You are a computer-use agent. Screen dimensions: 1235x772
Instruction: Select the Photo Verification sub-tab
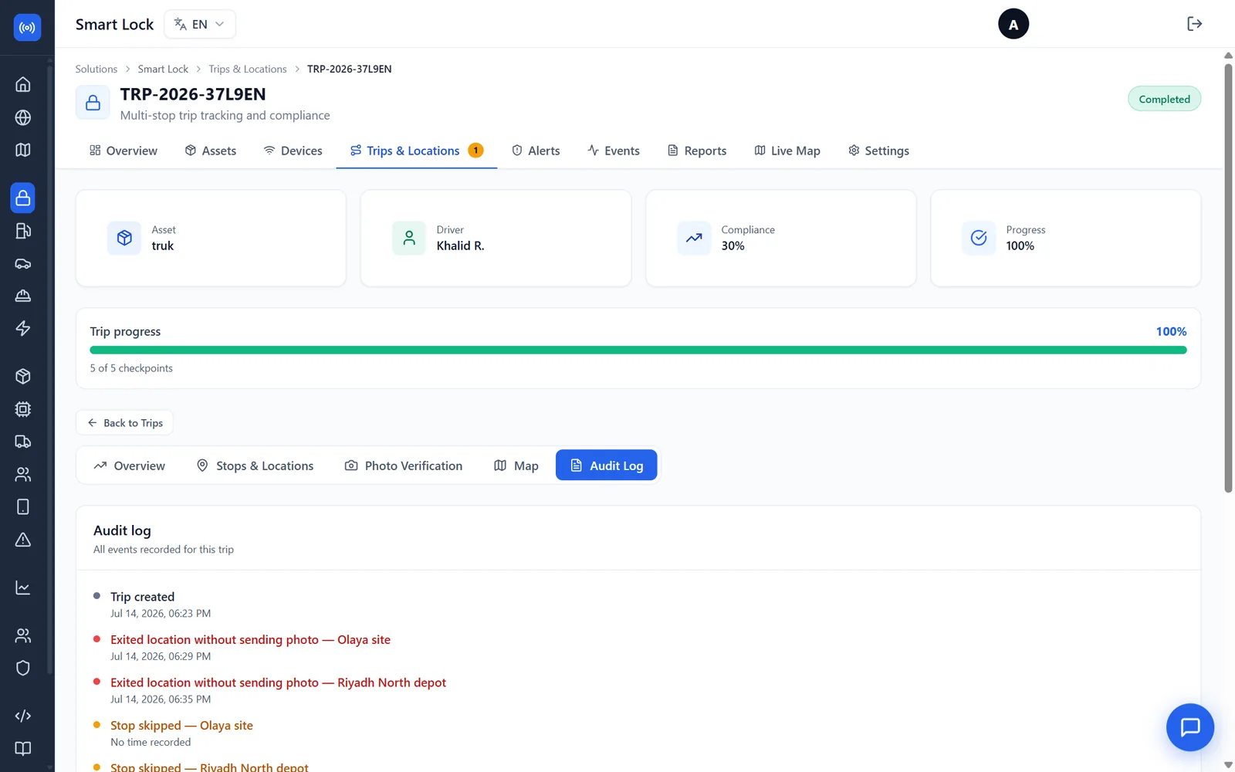click(x=404, y=466)
